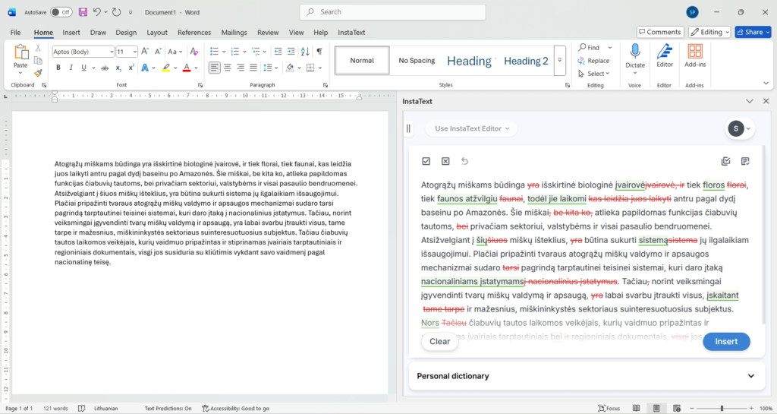Open the Editor tool in ribbon
Screen dimensions: 777x414
[665, 52]
